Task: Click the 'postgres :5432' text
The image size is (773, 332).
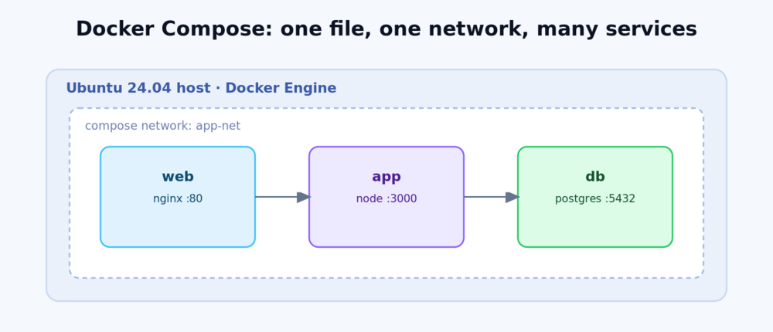Action: tap(595, 199)
